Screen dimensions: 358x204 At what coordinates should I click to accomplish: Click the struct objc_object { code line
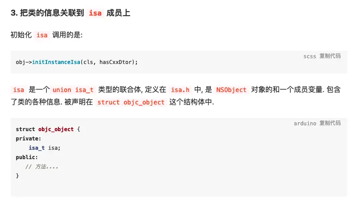pyautogui.click(x=48, y=129)
